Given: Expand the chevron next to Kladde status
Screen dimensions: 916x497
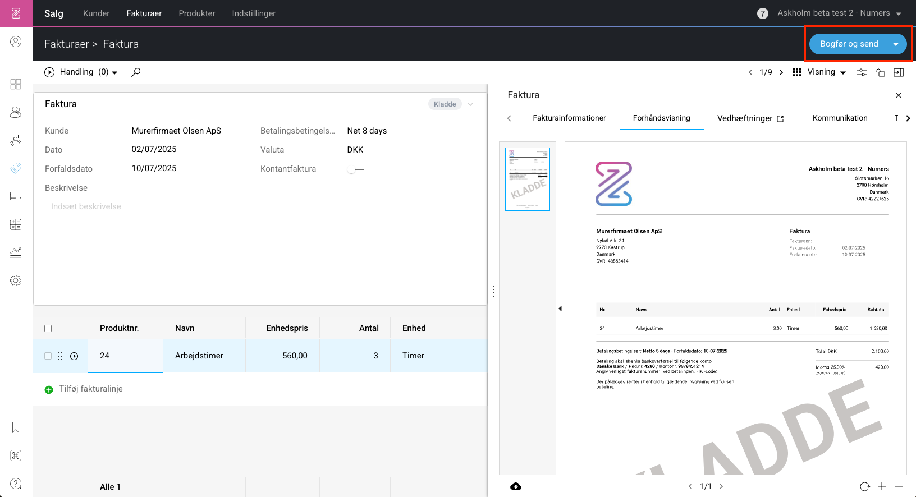Looking at the screenshot, I should (x=470, y=104).
